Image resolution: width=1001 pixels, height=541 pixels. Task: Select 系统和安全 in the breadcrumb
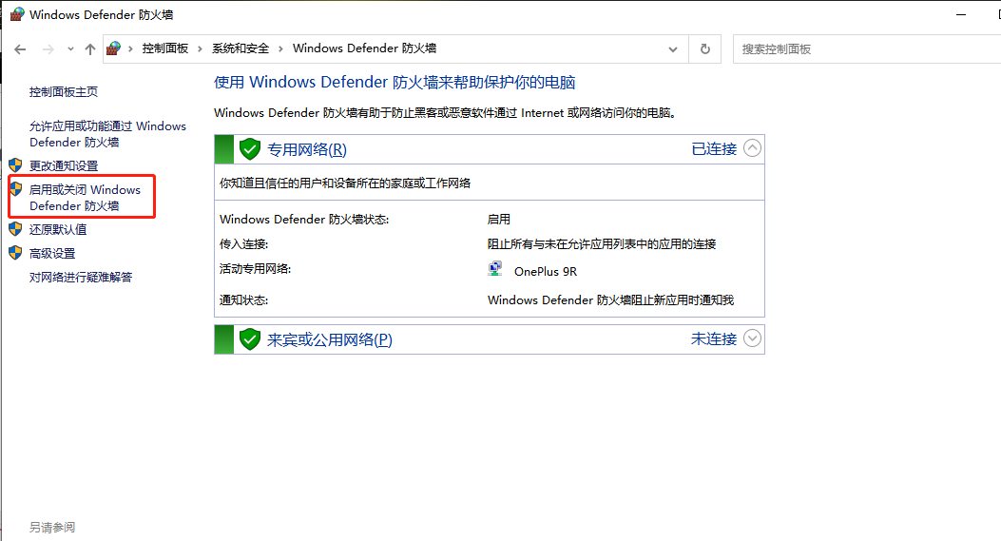point(241,48)
